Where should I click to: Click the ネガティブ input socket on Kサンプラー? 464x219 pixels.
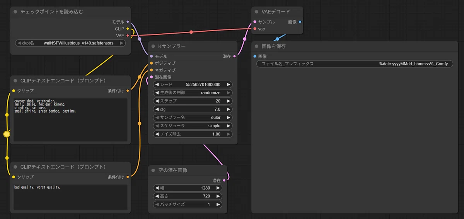(x=151, y=70)
